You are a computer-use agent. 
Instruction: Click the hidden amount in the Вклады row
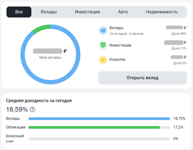(x=174, y=27)
